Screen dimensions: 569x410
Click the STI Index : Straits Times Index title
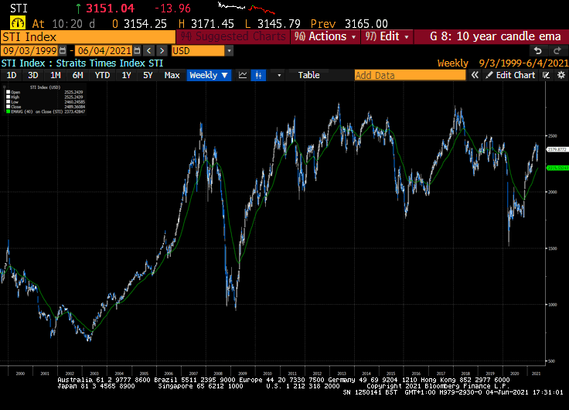pos(82,63)
